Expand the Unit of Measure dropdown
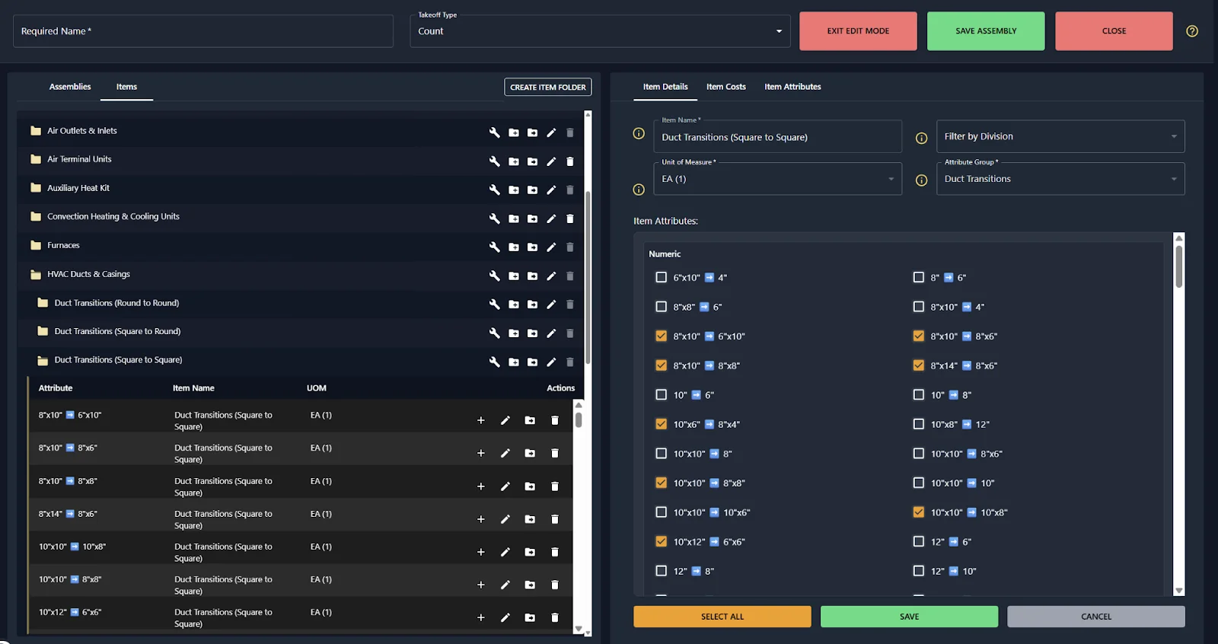The image size is (1218, 644). 776,180
